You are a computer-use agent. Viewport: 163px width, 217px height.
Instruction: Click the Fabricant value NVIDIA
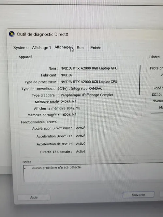point(66,75)
